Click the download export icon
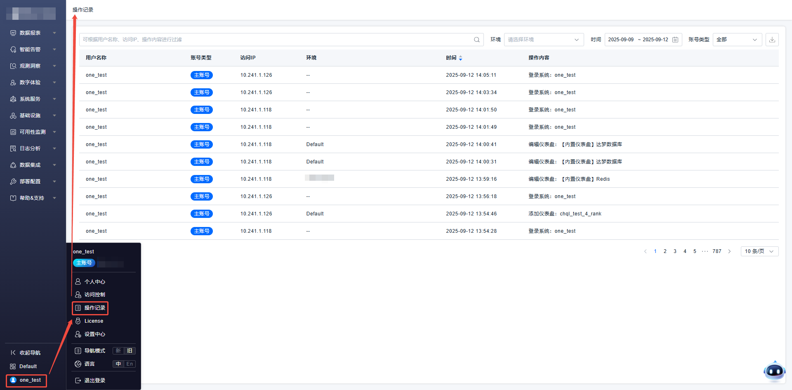792x390 pixels. 772,40
